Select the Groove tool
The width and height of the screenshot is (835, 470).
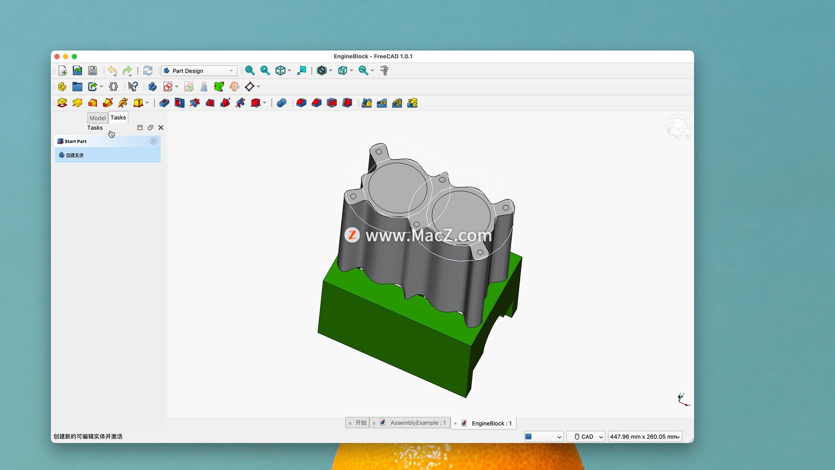coord(195,103)
